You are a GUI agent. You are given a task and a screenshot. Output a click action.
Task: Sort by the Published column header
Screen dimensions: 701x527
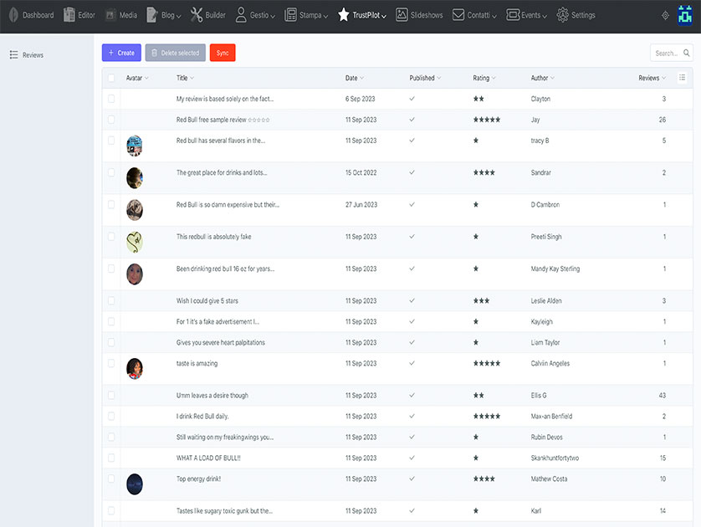coord(425,78)
